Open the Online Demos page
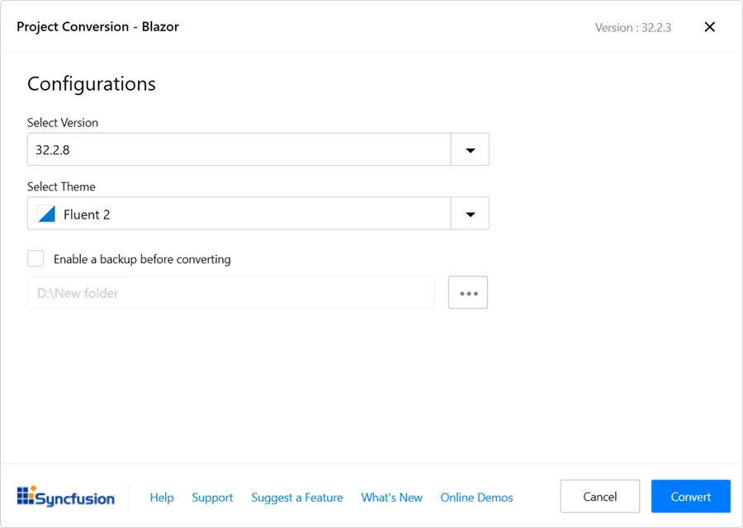The height and width of the screenshot is (528, 743). coord(476,497)
